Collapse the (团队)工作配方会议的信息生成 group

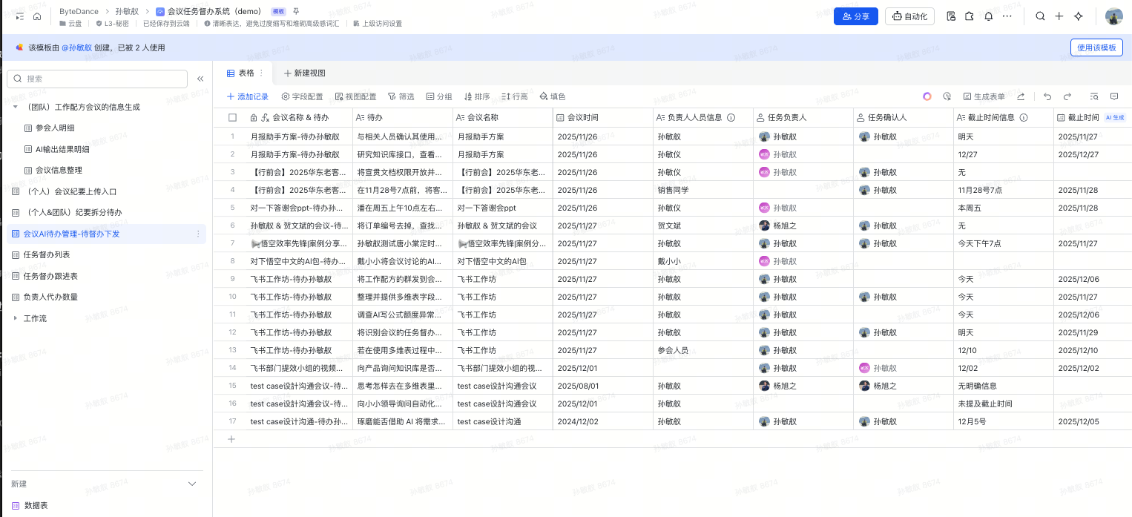[16, 107]
